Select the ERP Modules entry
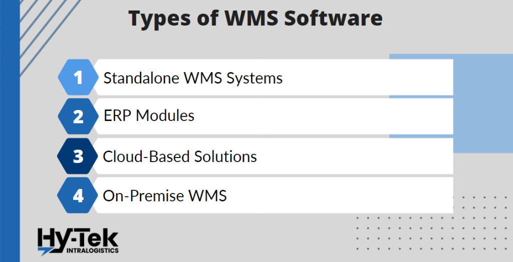Image resolution: width=513 pixels, height=262 pixels. [149, 116]
